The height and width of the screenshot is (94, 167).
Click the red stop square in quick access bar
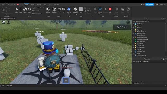pos(18,5)
